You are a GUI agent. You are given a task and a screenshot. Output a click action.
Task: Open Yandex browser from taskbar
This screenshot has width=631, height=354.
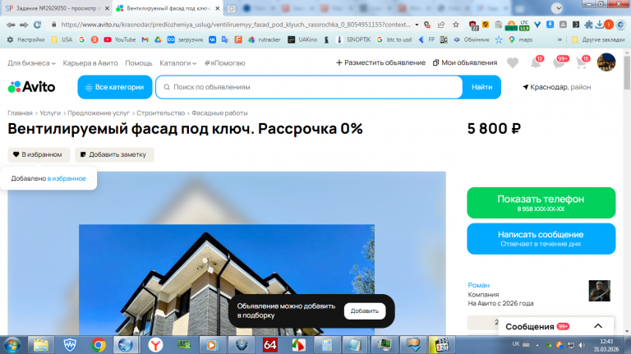(155, 345)
